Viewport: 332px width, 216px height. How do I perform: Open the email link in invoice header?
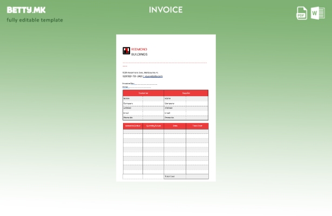point(153,76)
